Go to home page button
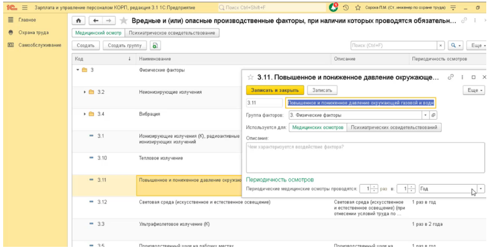The height and width of the screenshot is (250, 491). pyautogui.click(x=79, y=20)
